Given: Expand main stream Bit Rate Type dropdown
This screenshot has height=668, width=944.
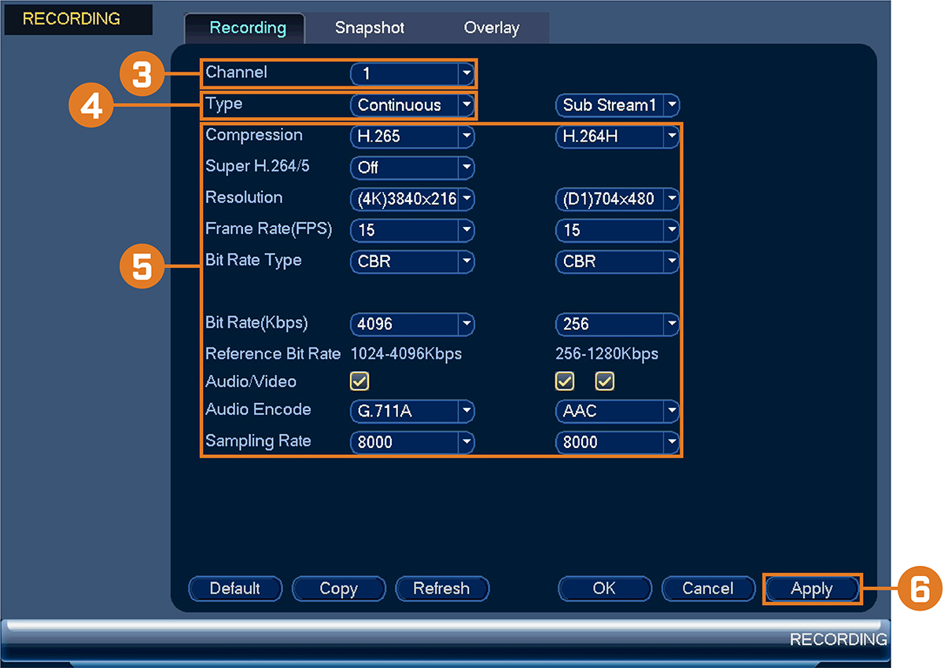Looking at the screenshot, I should (412, 262).
